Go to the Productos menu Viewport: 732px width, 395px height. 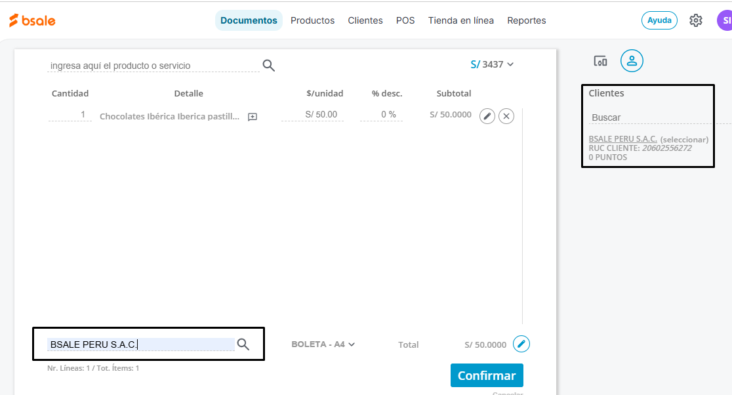(312, 20)
